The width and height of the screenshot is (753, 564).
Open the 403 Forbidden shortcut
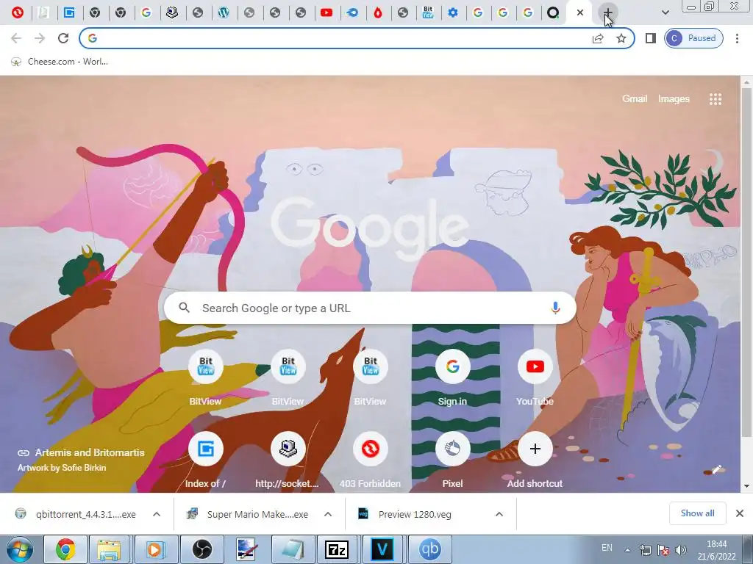point(371,460)
